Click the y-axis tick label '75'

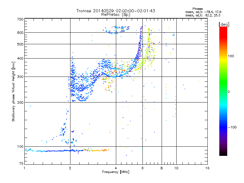point(21,163)
